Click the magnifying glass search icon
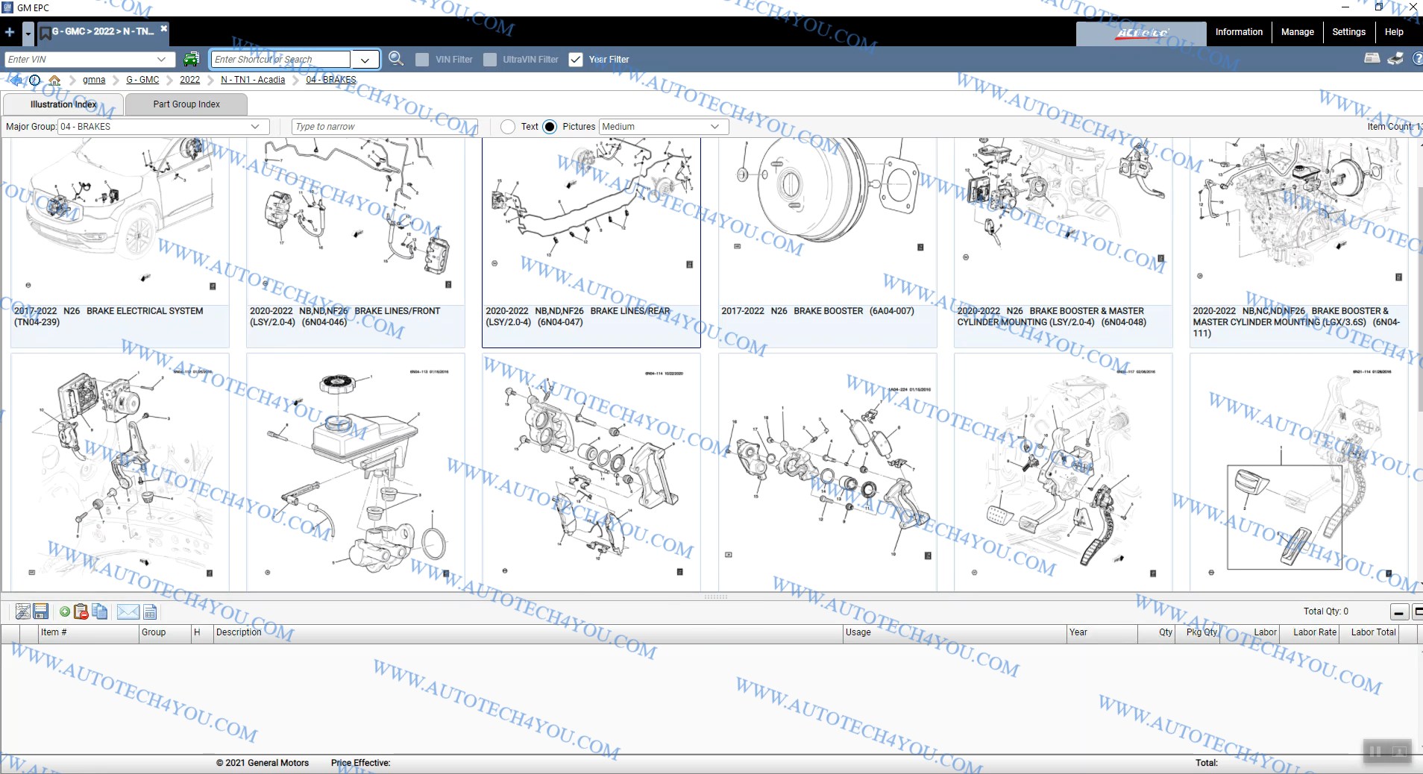1423x774 pixels. click(396, 59)
